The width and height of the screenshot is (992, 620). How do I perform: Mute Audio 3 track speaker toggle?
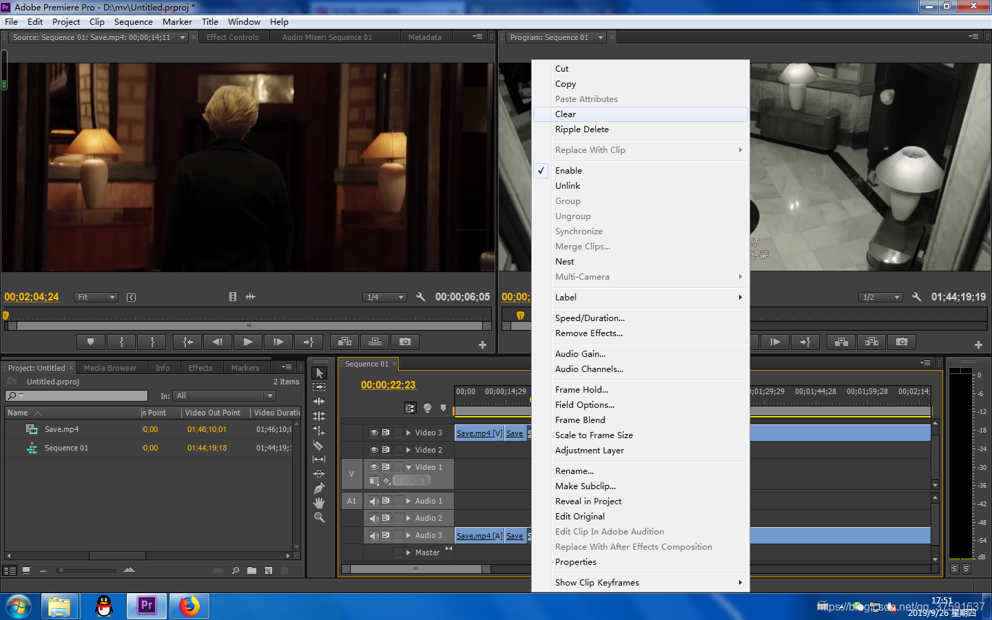tap(374, 535)
